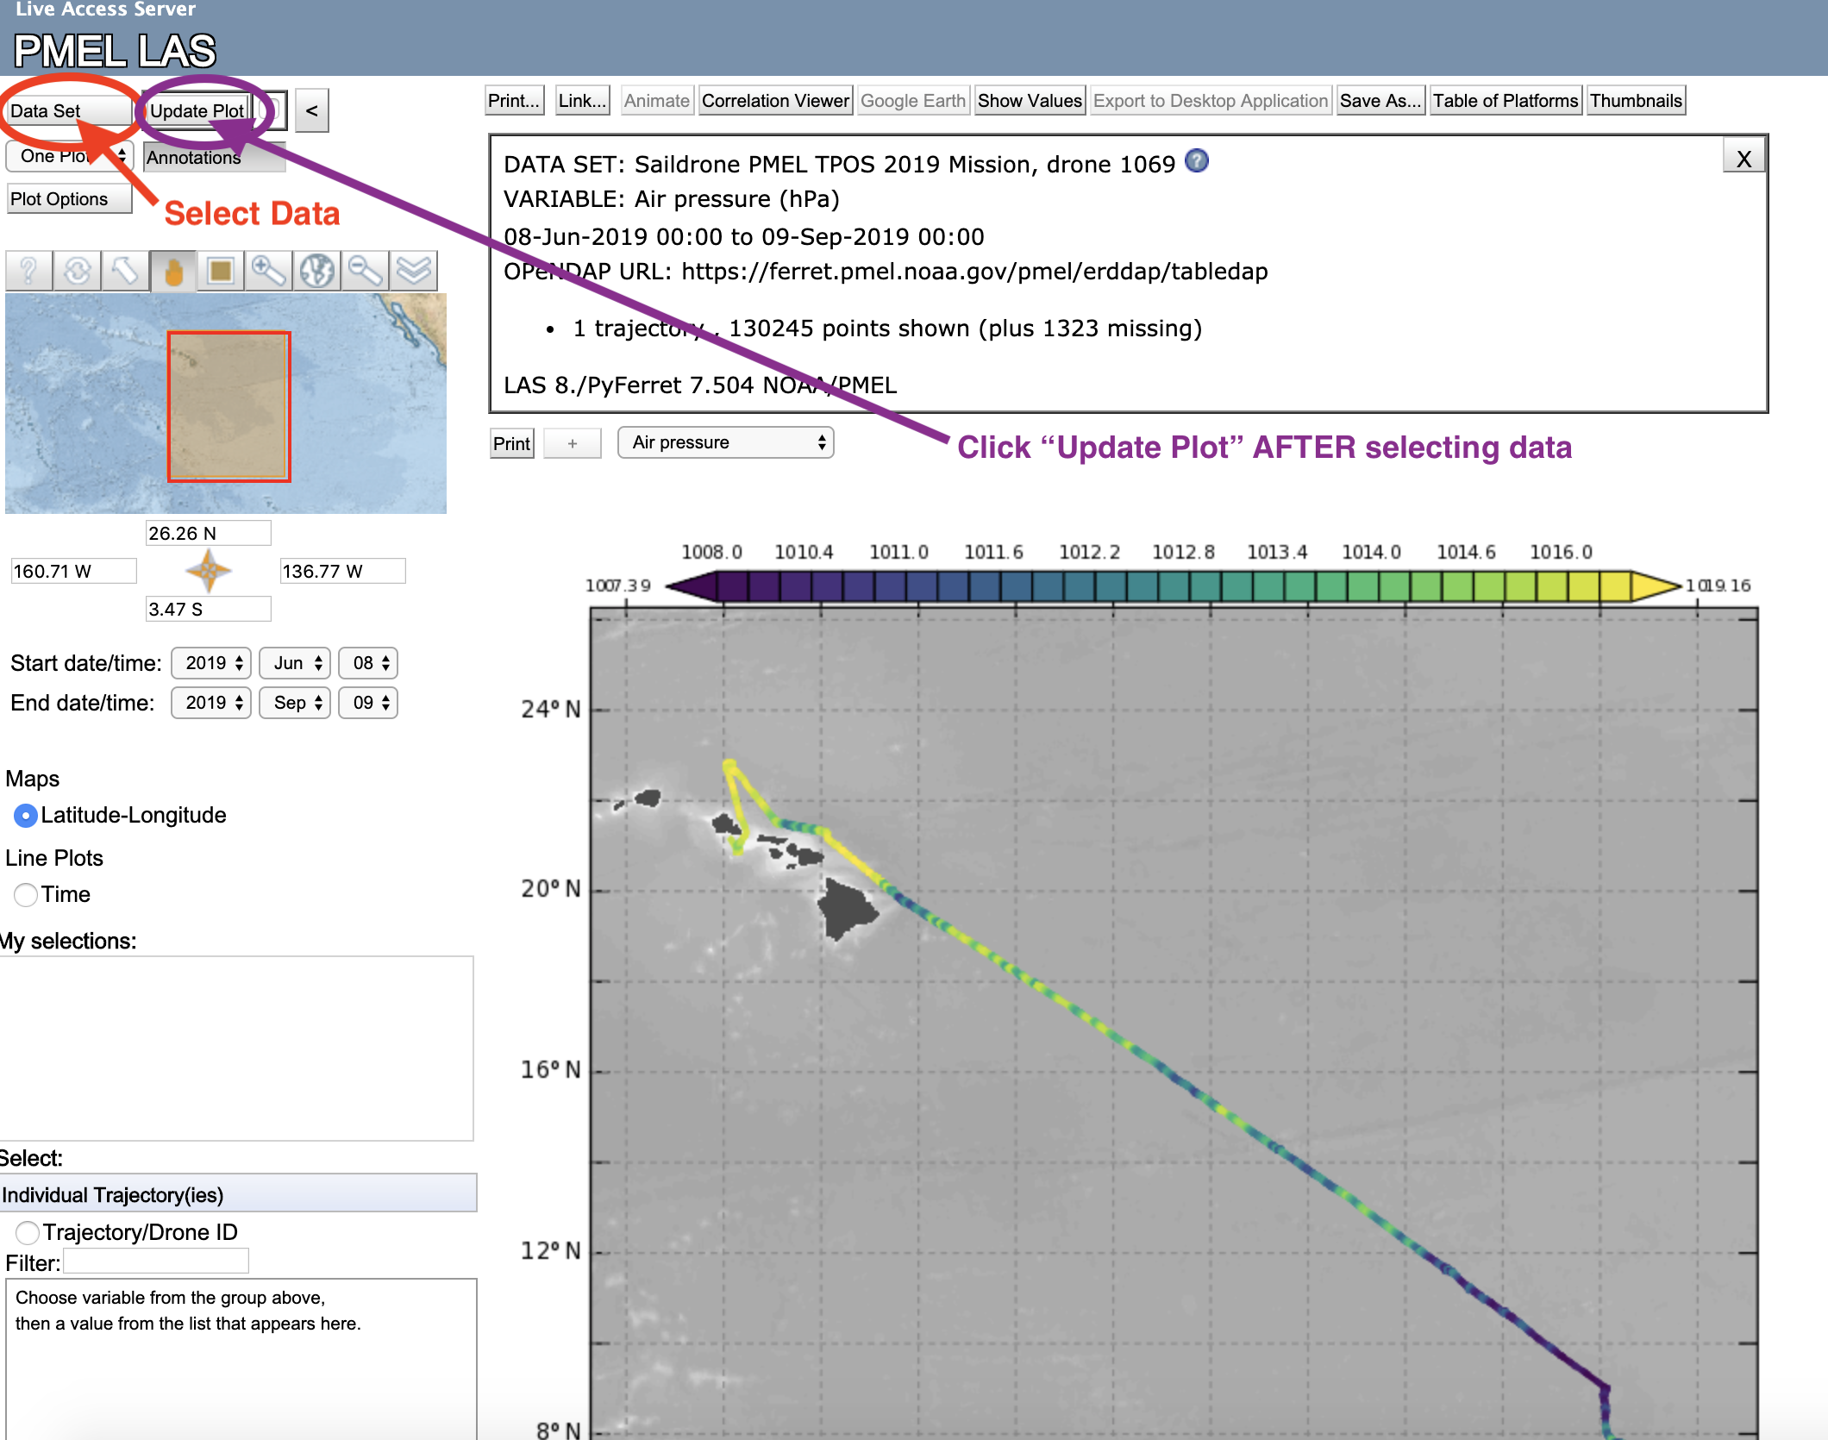Click the plus button next to Print
Image resolution: width=1828 pixels, height=1440 pixels.
click(572, 443)
